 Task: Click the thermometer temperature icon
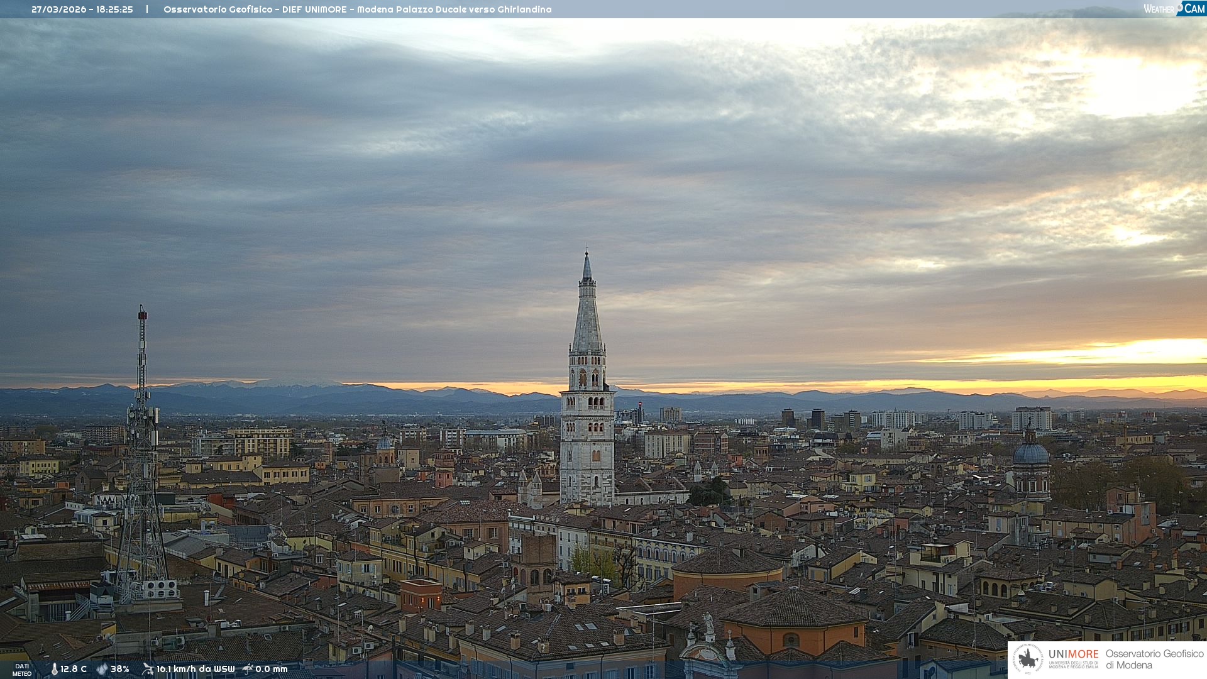click(55, 669)
